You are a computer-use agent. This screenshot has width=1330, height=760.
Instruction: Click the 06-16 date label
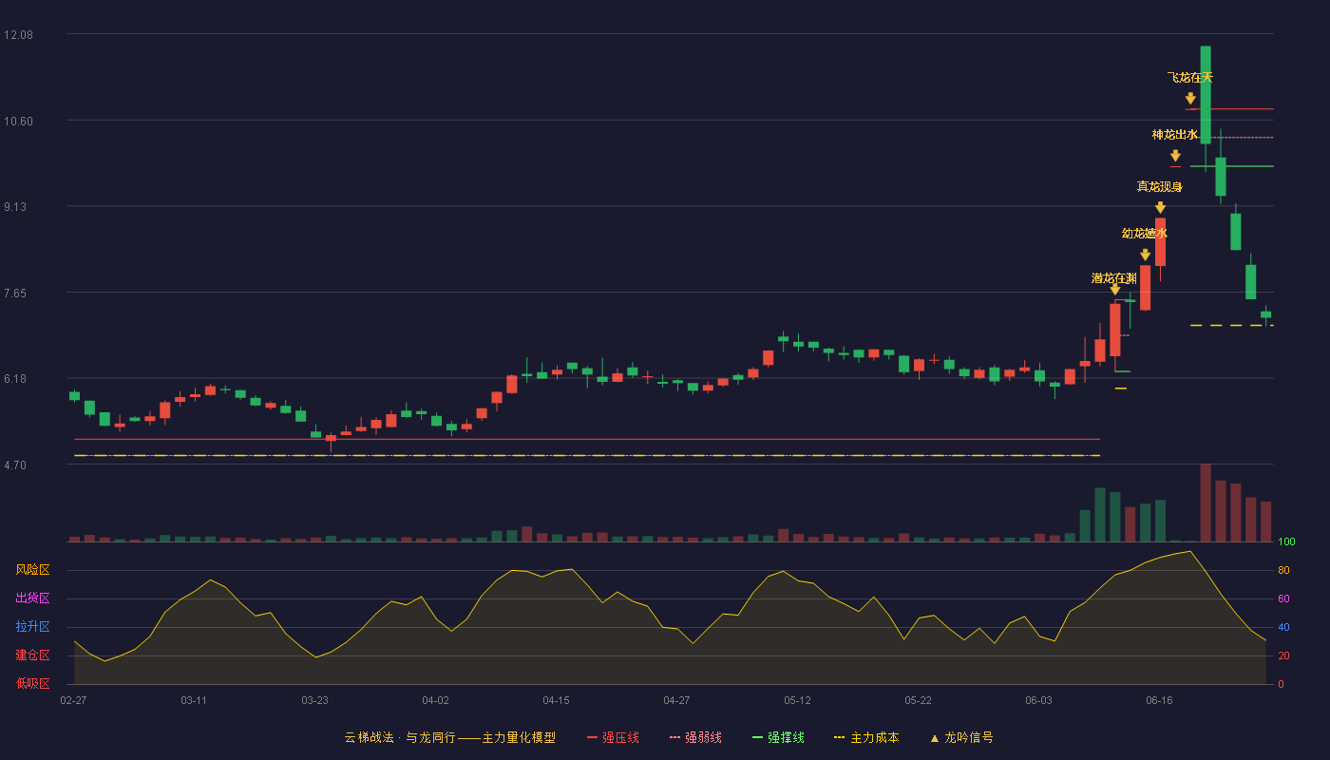click(x=1159, y=700)
